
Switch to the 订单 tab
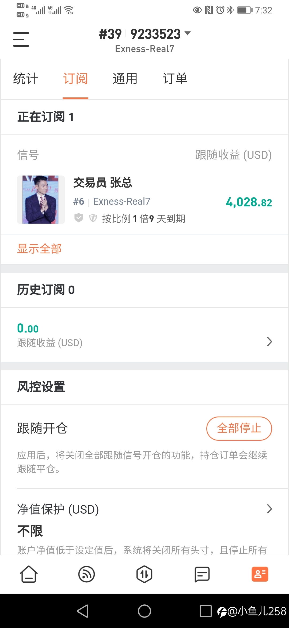pos(175,79)
